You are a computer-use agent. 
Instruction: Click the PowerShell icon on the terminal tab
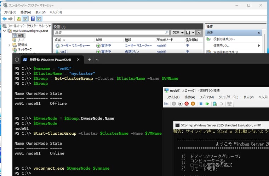(x=25, y=60)
